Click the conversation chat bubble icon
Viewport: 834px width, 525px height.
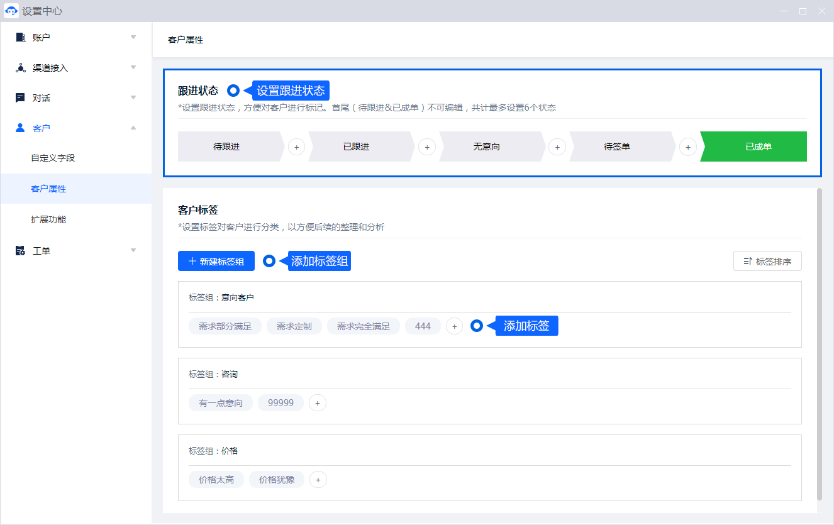(x=20, y=98)
